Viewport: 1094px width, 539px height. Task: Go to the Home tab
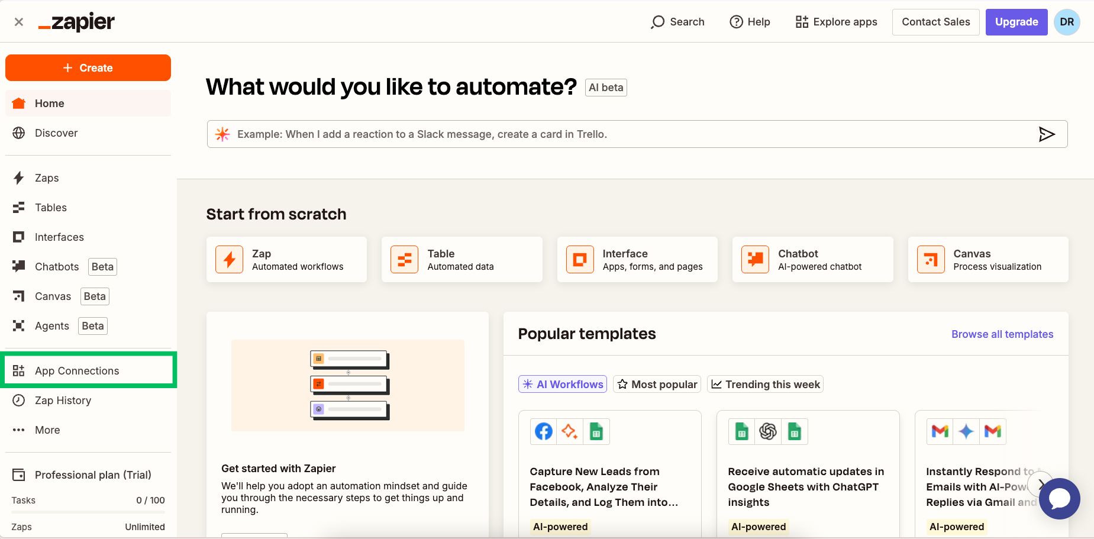pos(50,103)
